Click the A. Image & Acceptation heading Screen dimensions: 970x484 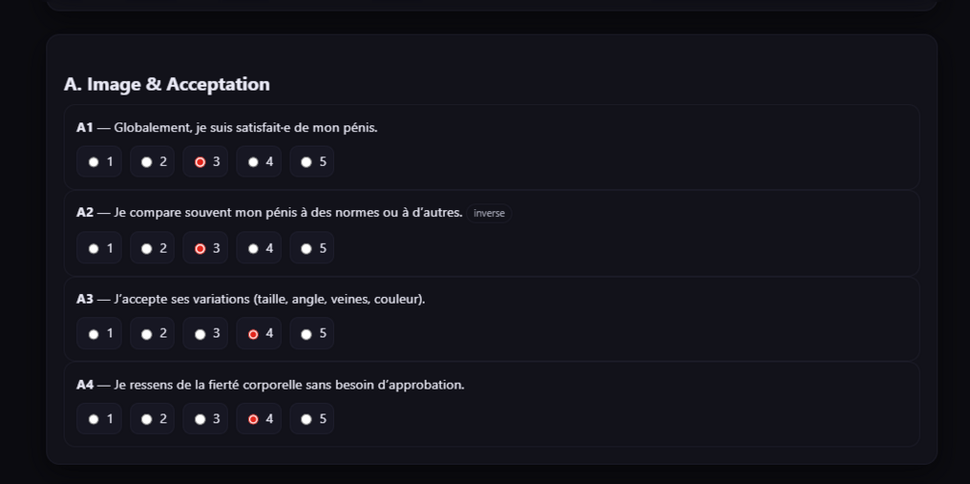pos(167,84)
